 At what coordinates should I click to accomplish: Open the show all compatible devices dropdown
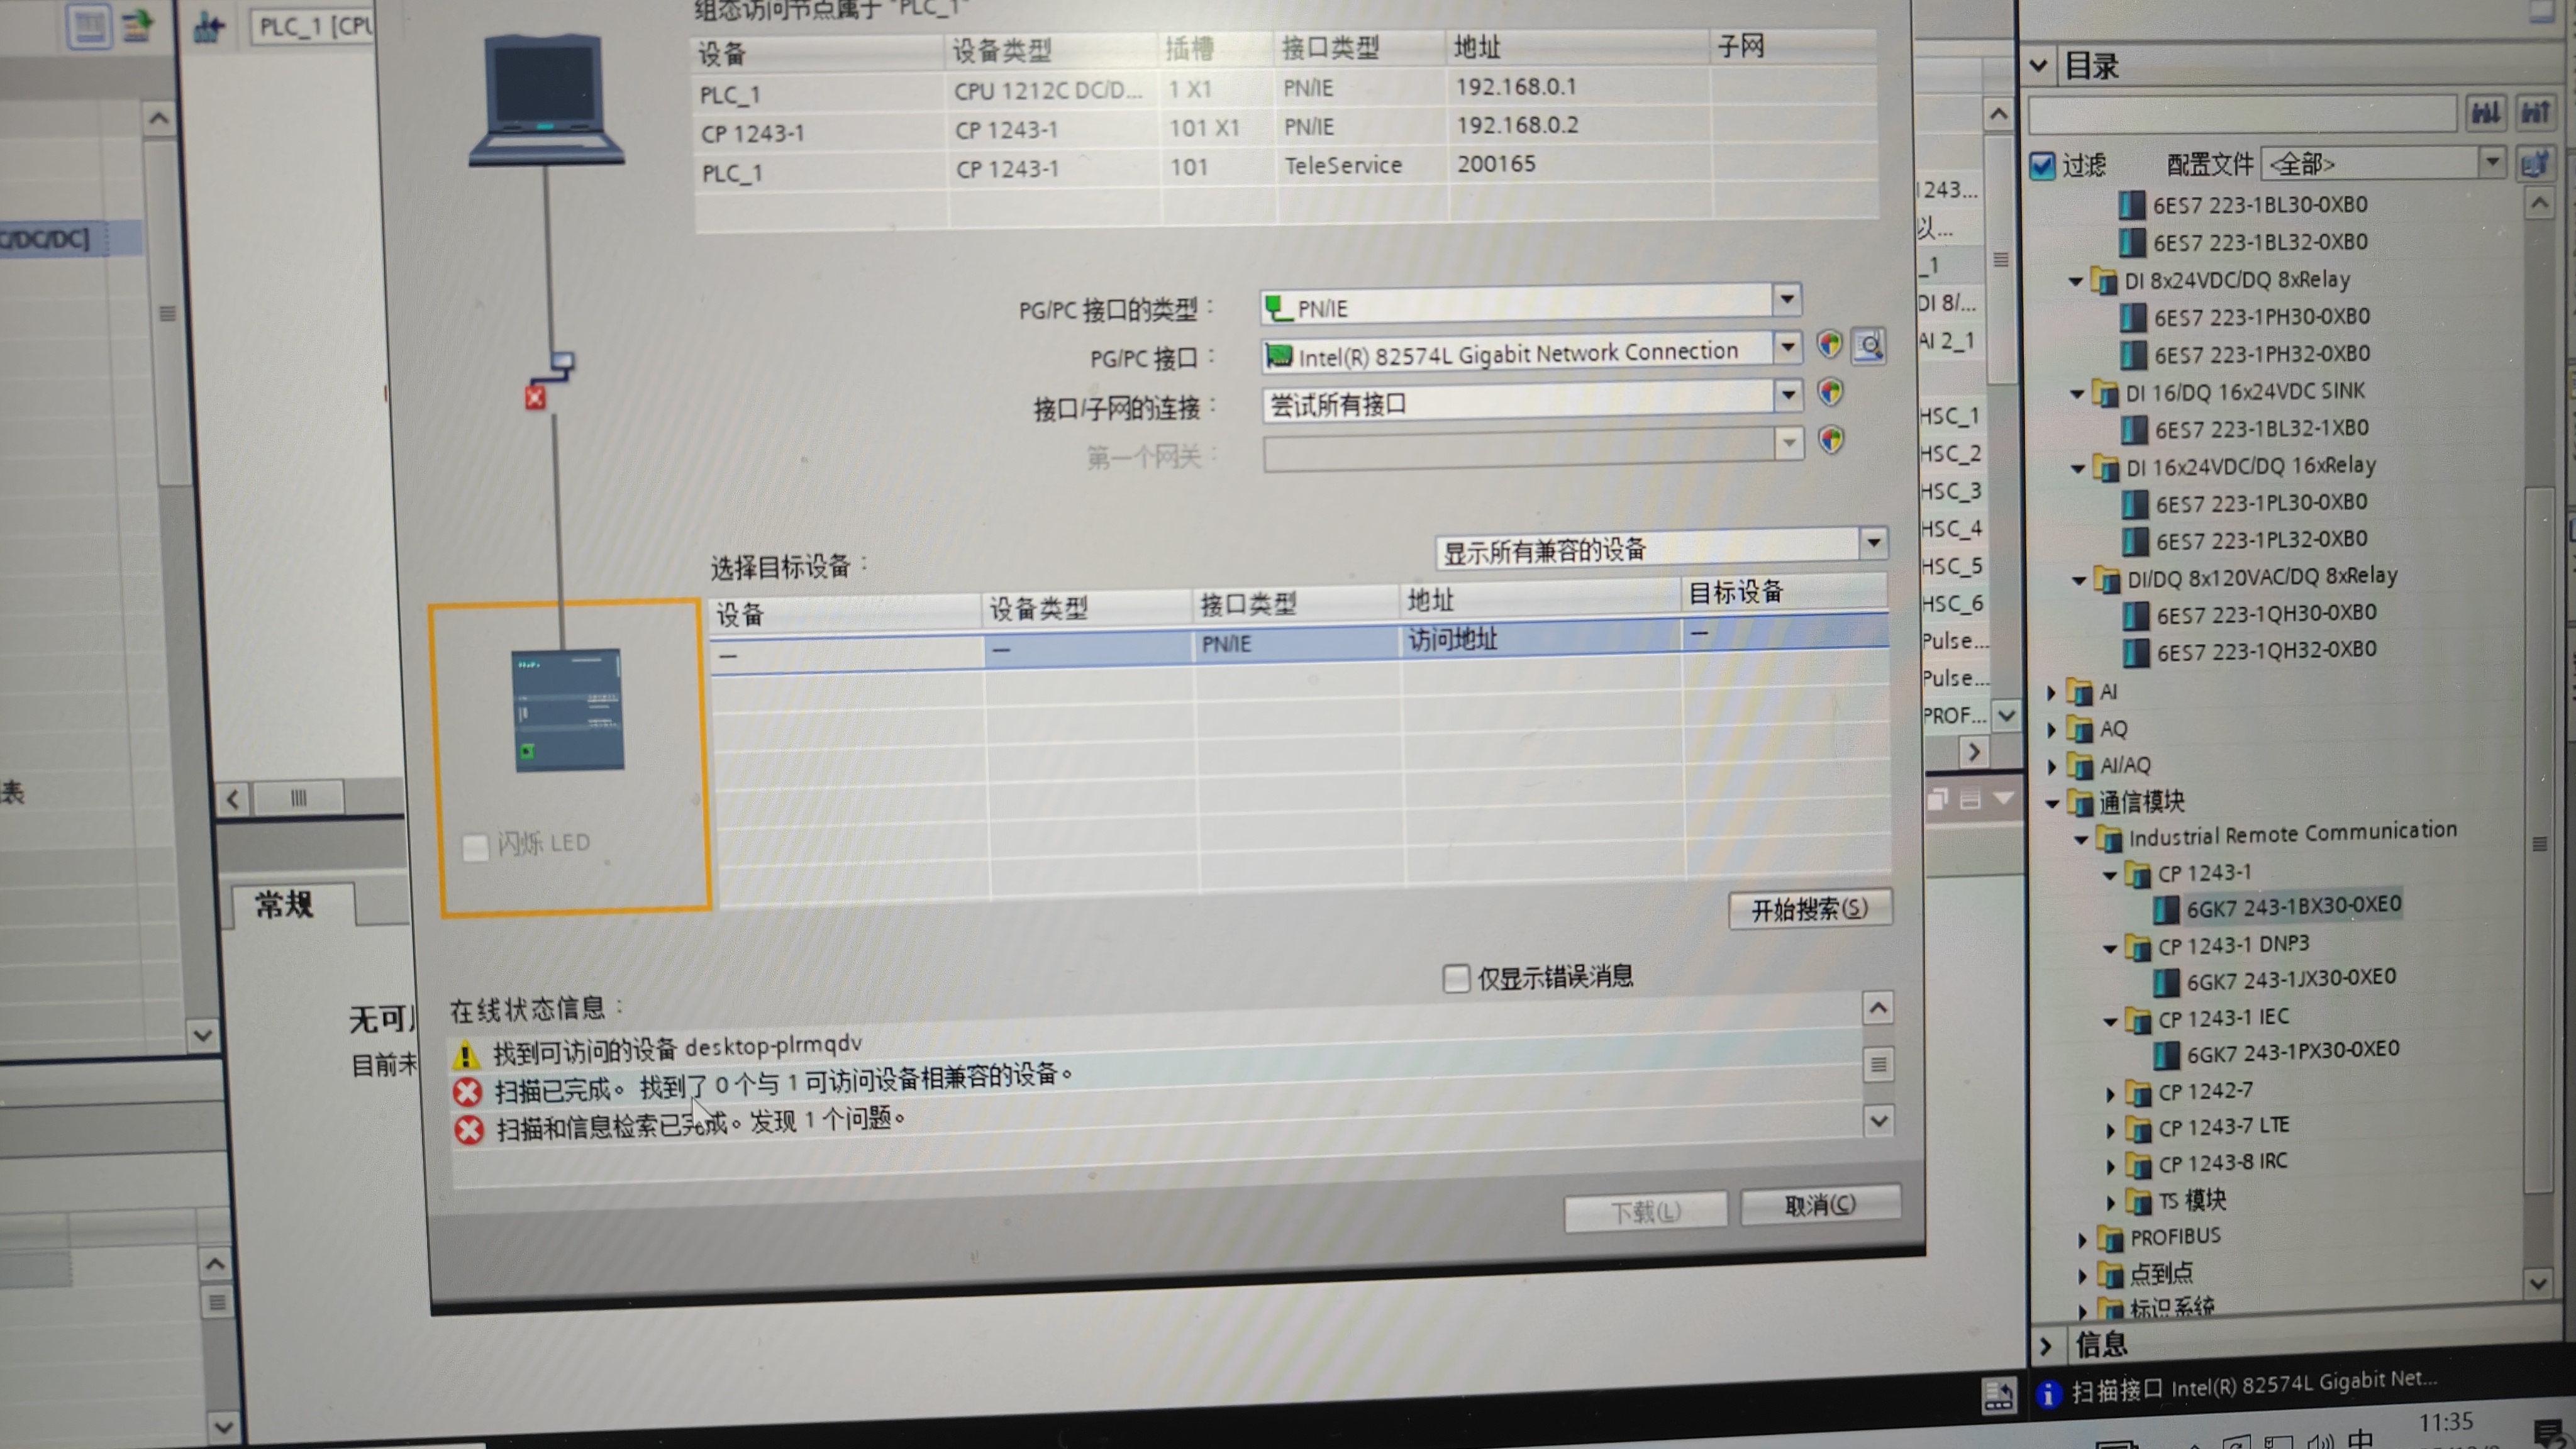click(1873, 543)
